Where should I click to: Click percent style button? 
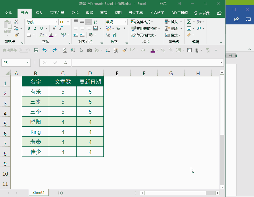[x=118, y=29]
